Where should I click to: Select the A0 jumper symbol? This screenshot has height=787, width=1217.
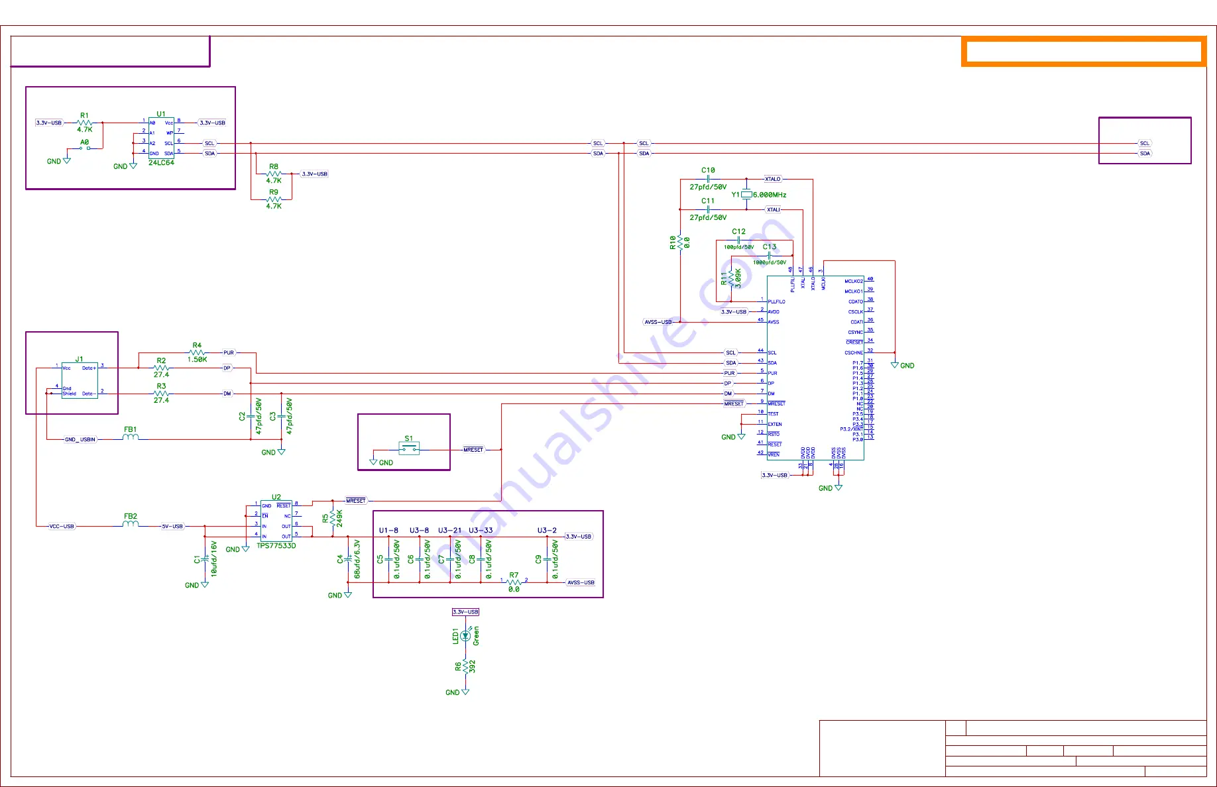[84, 148]
